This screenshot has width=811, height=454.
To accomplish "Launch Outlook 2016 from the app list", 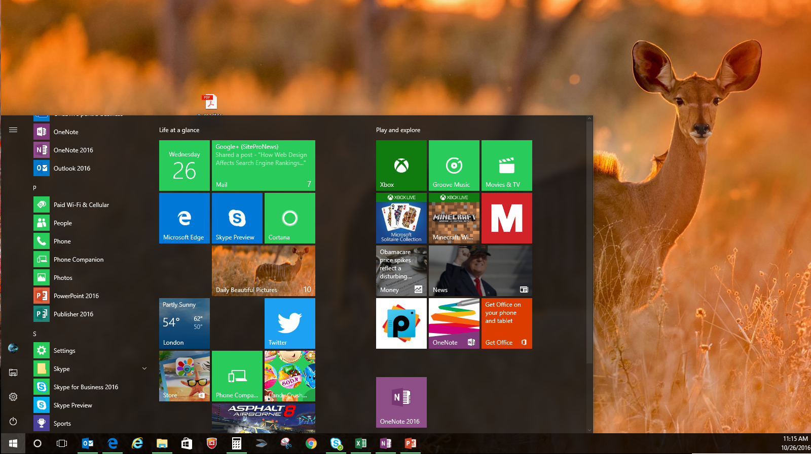I will click(x=90, y=169).
